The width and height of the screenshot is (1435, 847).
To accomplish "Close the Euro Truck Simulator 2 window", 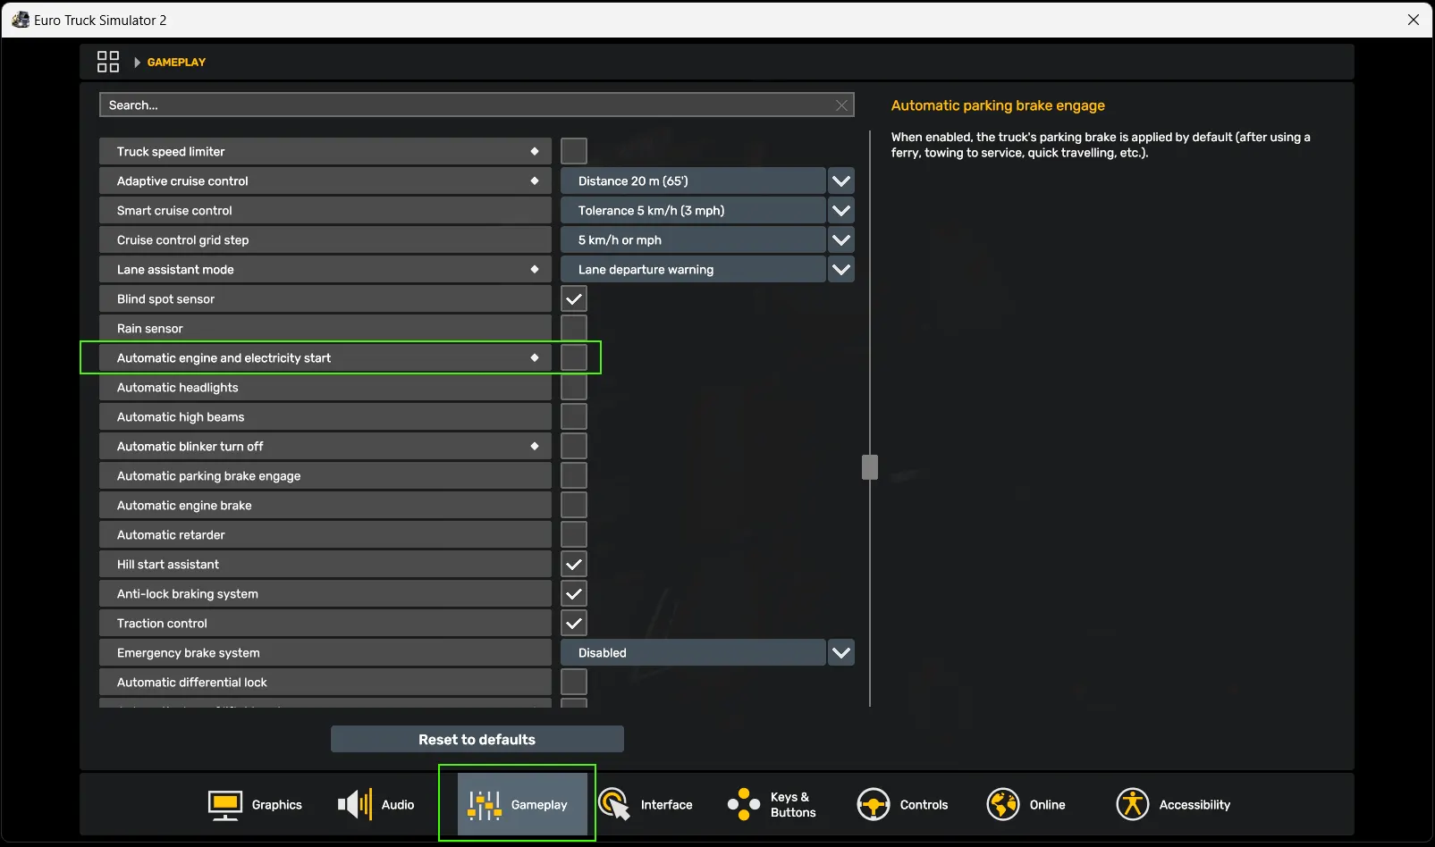I will 1414,20.
